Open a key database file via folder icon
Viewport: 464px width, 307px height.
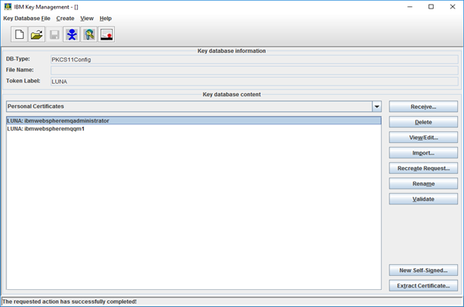37,35
